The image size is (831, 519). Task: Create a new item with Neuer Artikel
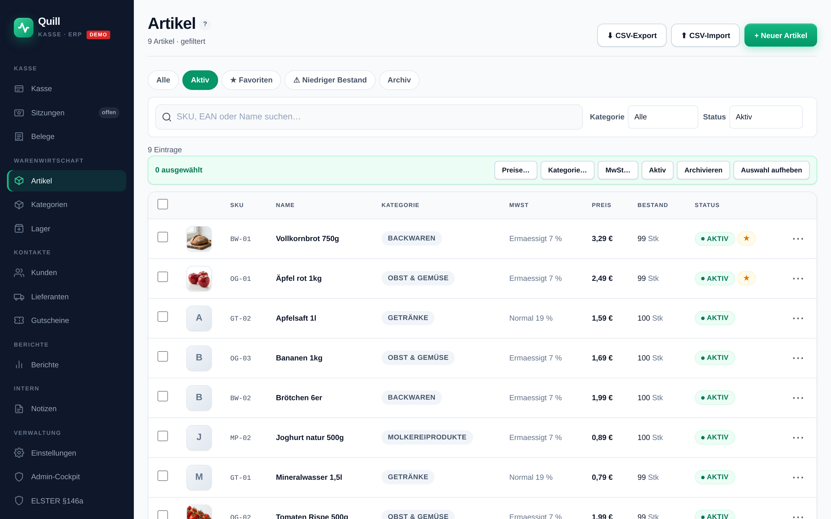pos(781,35)
